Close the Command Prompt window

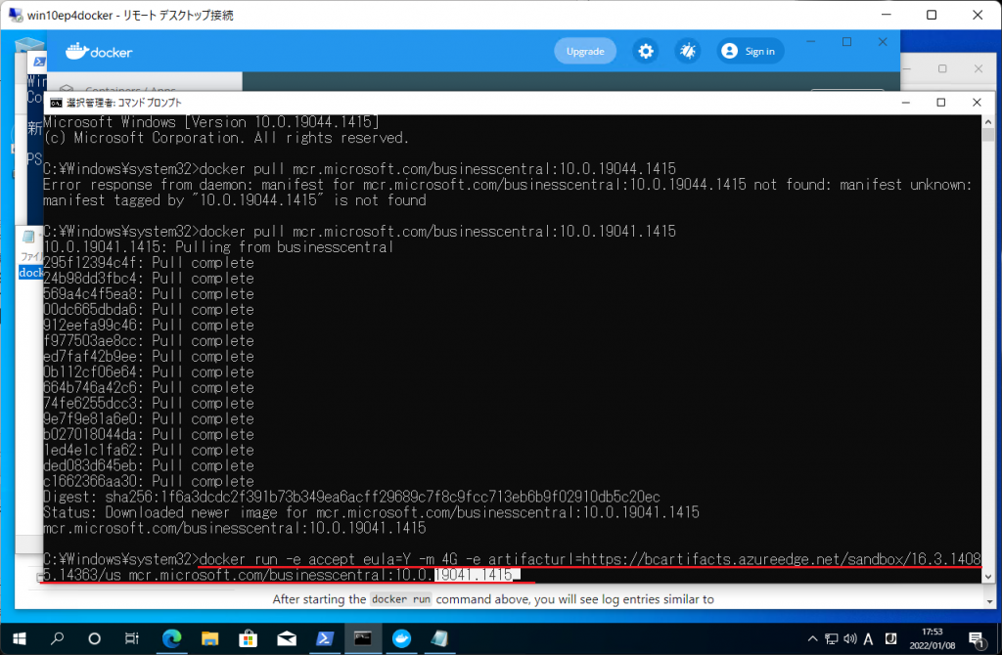(977, 102)
